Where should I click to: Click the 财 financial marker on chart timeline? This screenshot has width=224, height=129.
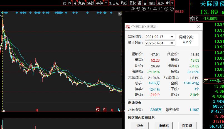coord(105,110)
